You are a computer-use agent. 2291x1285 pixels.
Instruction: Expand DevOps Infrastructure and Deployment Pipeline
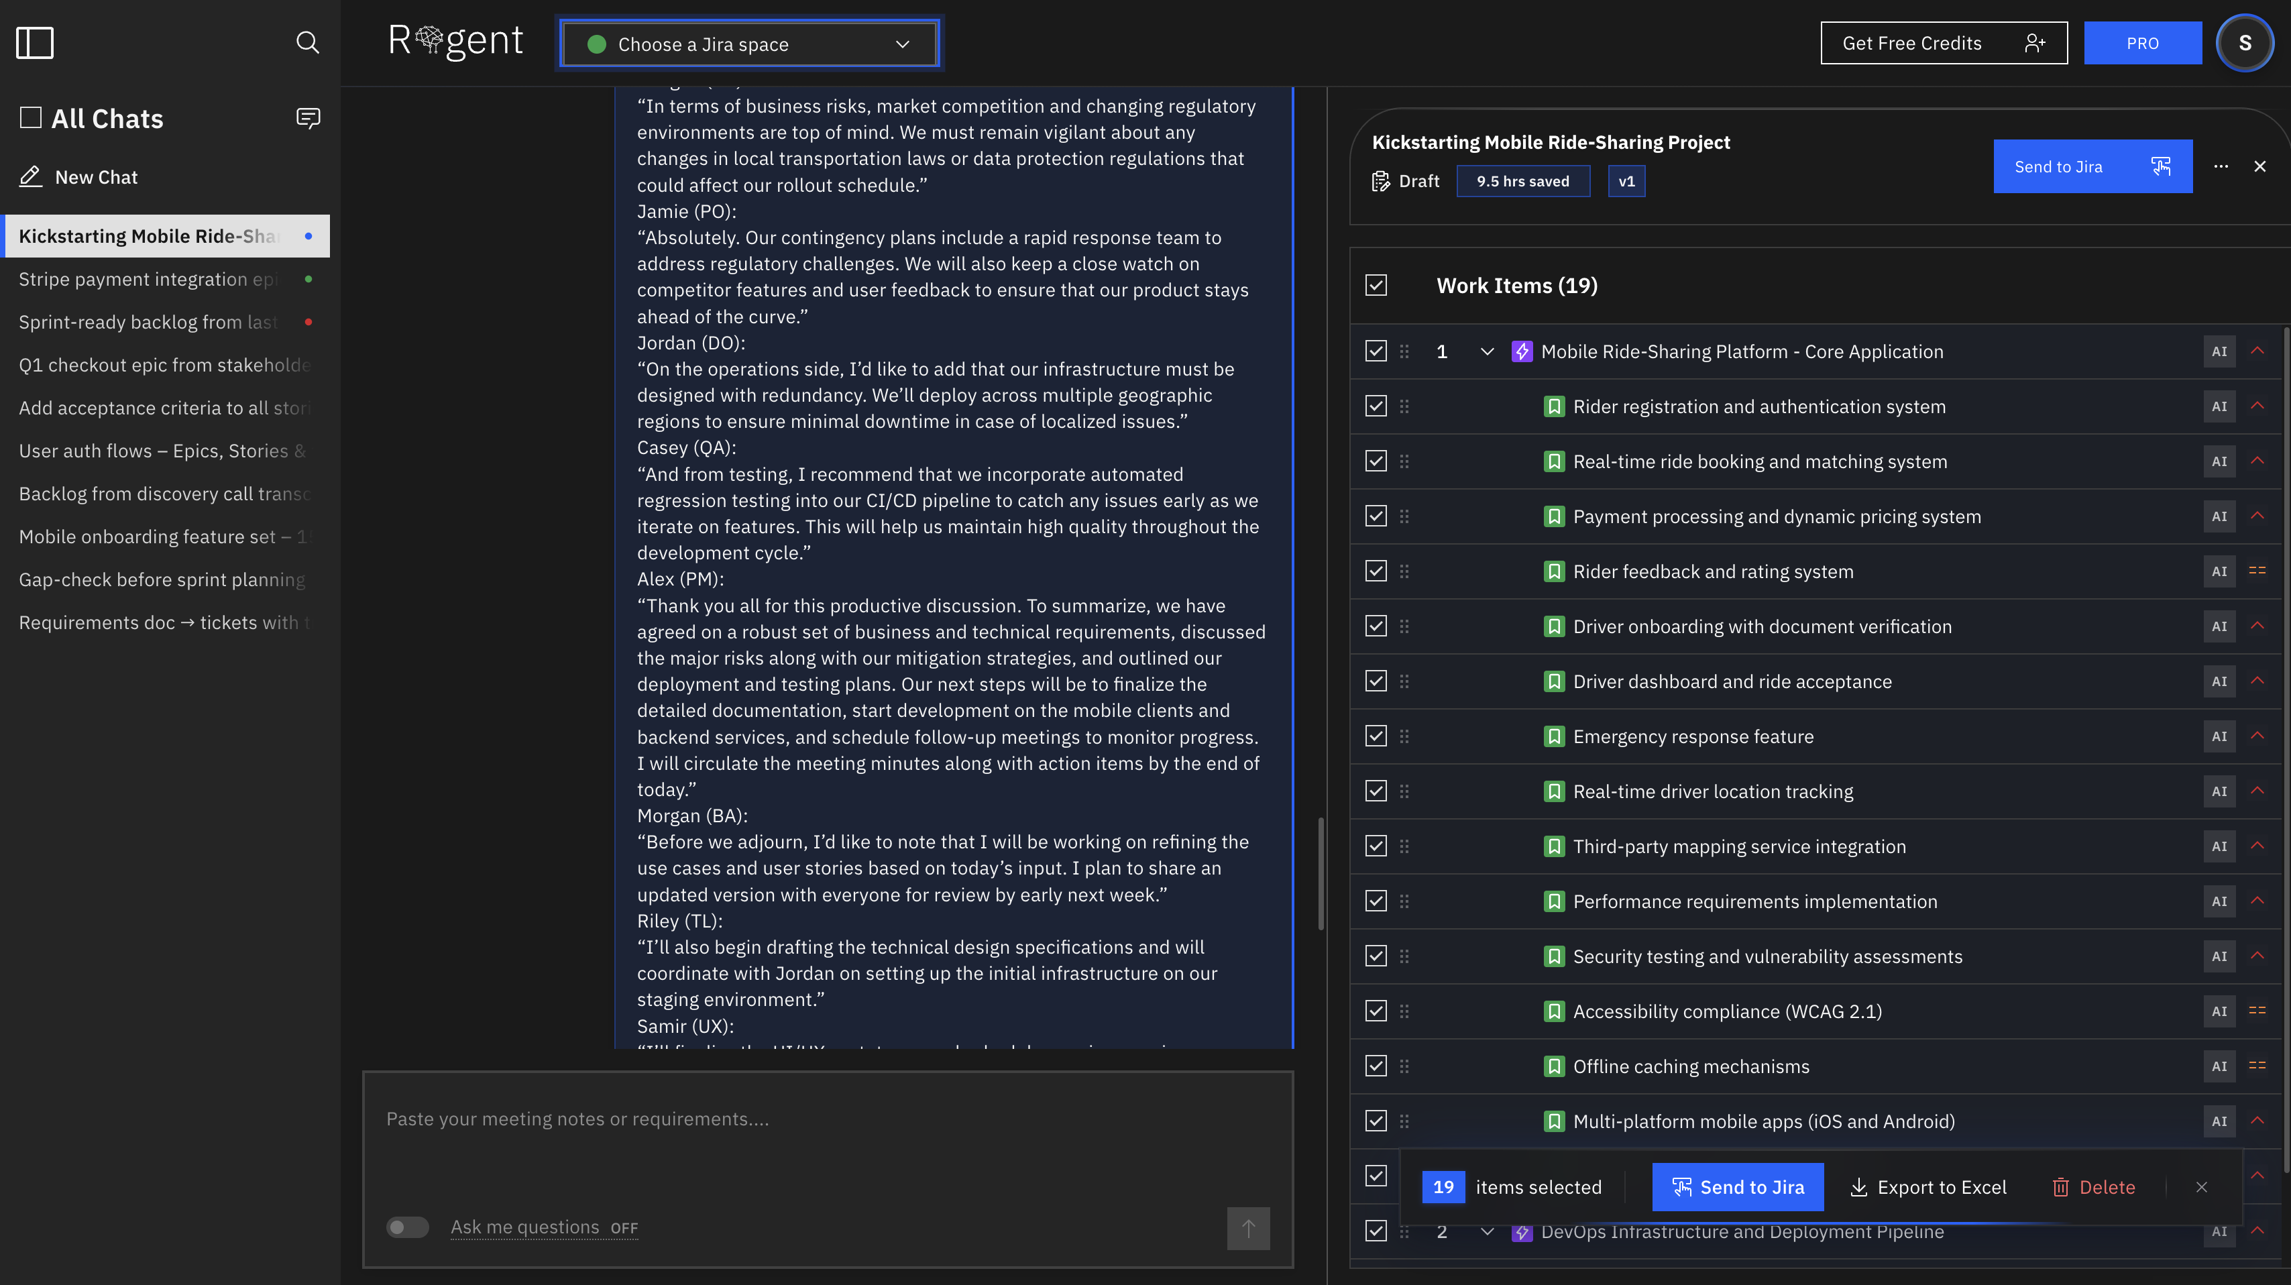coord(1487,1231)
